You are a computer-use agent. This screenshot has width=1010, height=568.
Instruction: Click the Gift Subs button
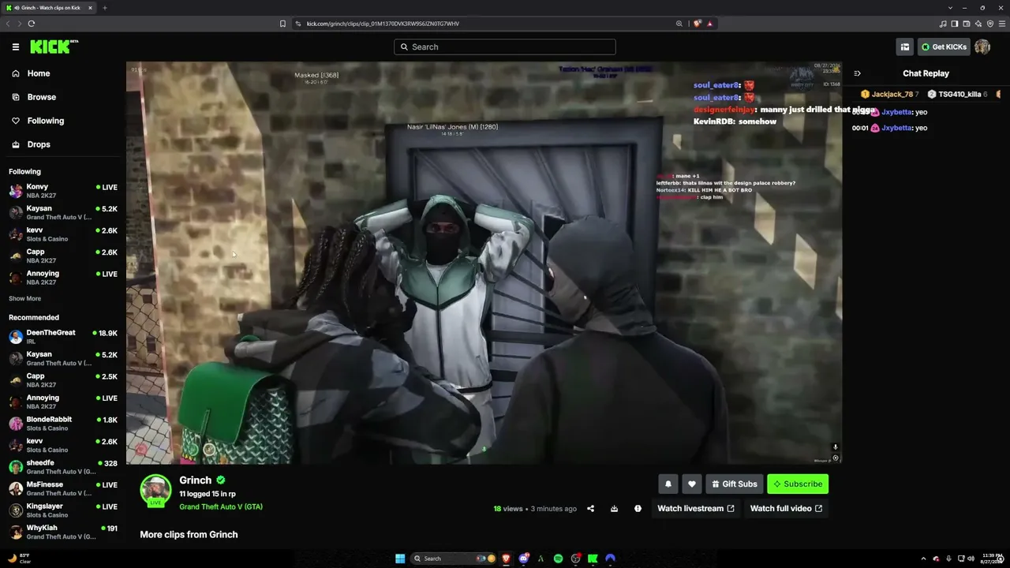[735, 484]
